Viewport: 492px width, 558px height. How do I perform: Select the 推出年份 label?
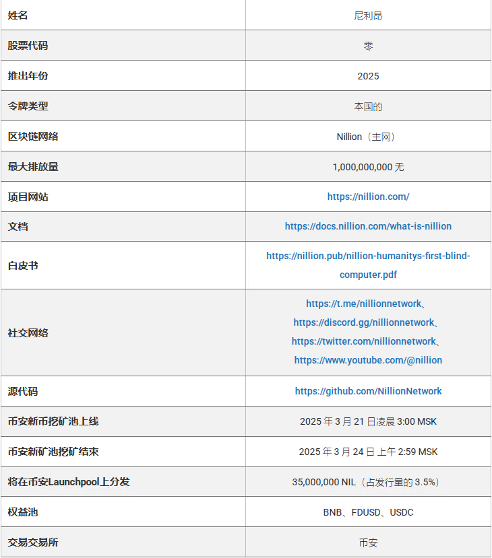tap(28, 76)
